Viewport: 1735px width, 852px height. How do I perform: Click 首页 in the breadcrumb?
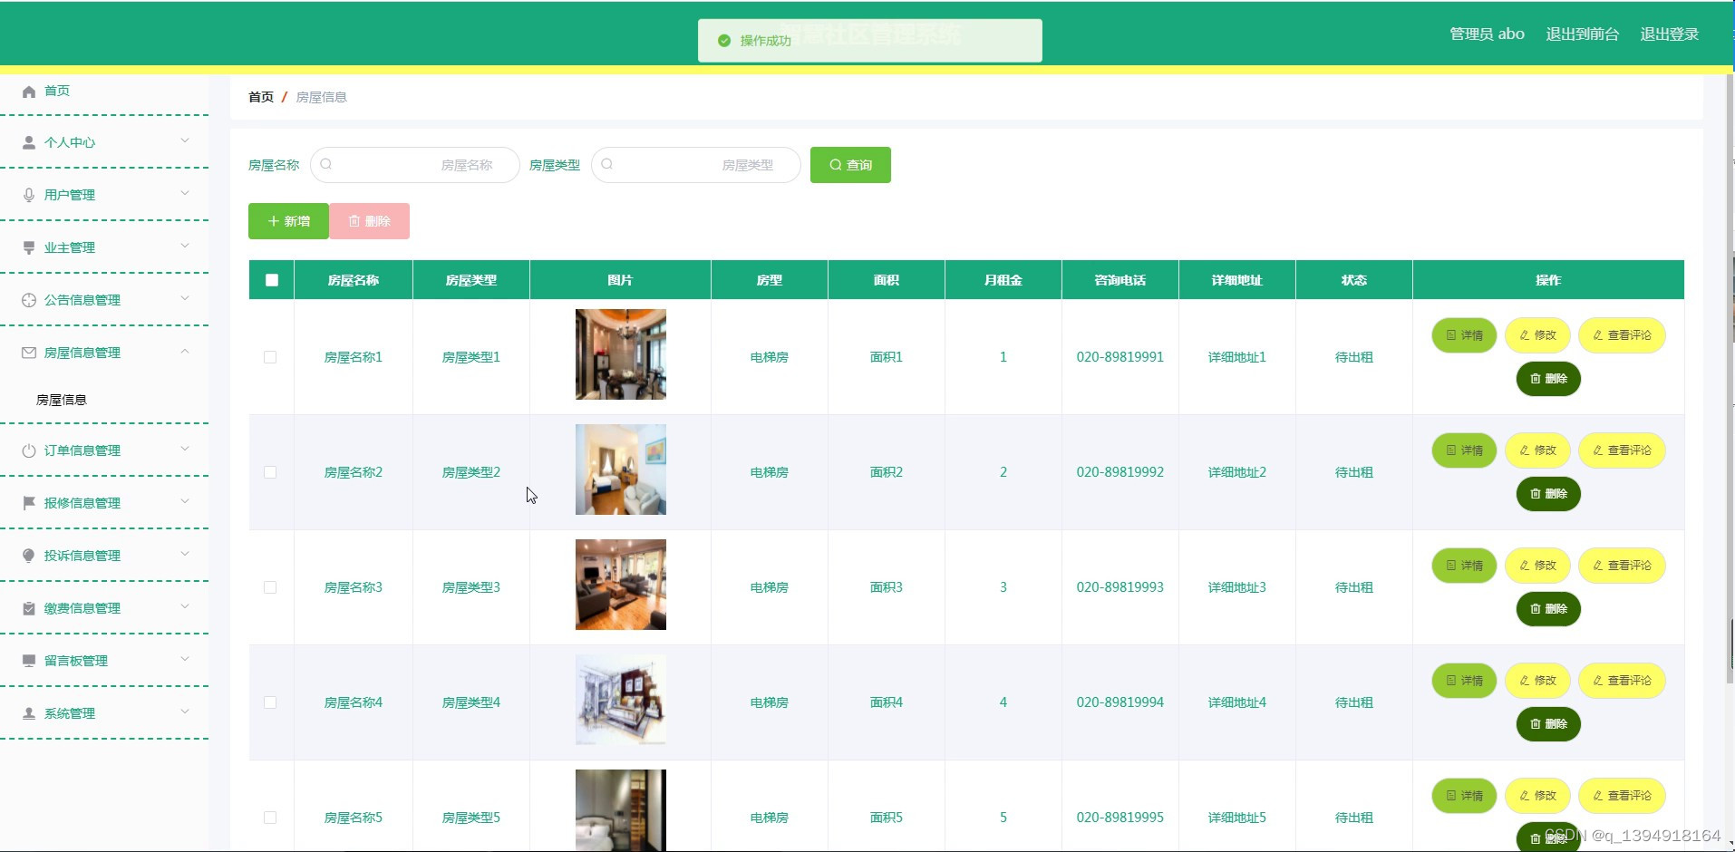(261, 97)
